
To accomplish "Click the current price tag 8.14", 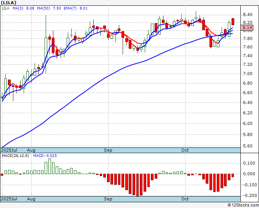I will coord(247,27).
